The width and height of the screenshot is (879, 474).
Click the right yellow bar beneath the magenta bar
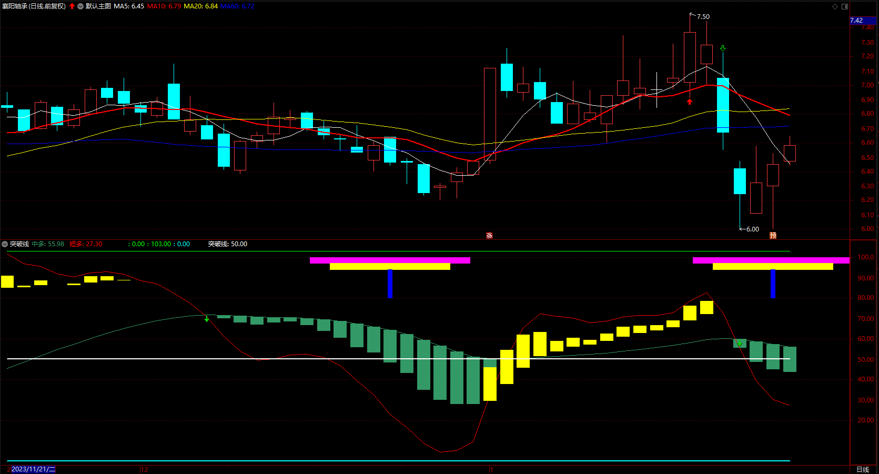[x=773, y=267]
